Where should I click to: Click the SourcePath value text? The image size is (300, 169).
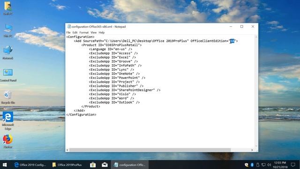click(x=146, y=41)
